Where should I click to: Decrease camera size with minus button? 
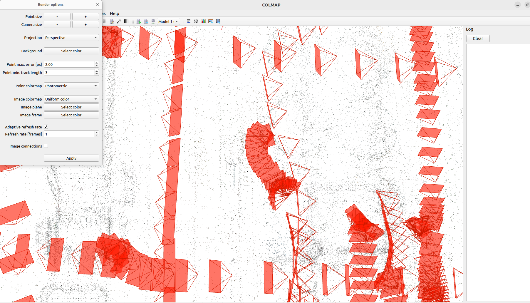tap(57, 24)
